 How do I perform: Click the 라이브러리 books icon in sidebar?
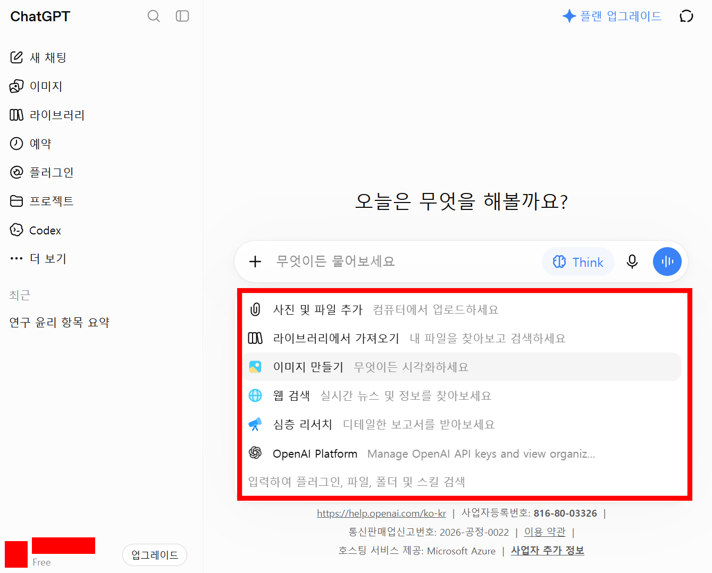[16, 115]
